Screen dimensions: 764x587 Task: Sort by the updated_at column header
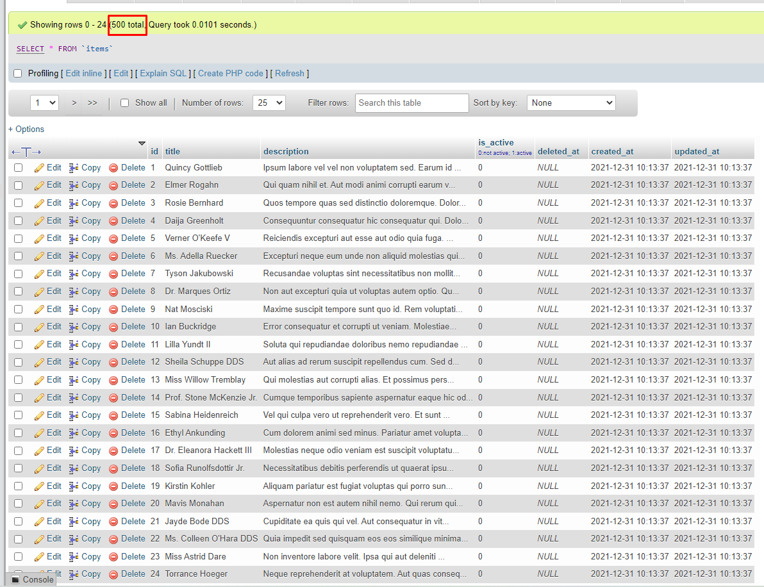[697, 151]
